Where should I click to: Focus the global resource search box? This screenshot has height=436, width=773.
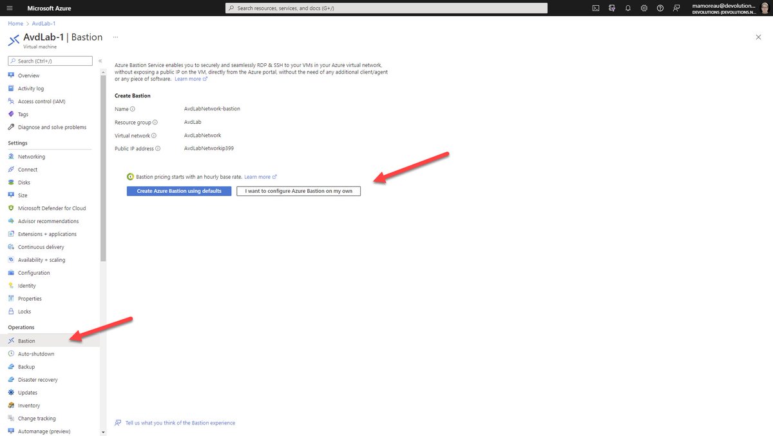tap(386, 8)
